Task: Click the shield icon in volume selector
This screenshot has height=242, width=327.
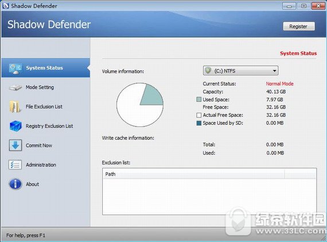Action: [208, 70]
